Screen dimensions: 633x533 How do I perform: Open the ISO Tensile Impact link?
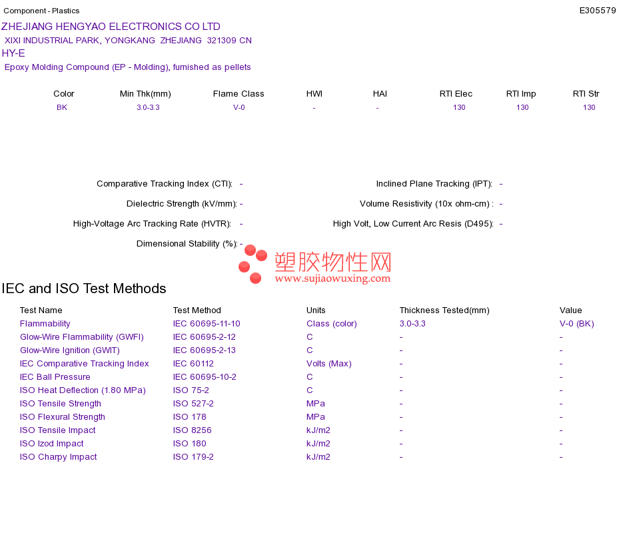pos(58,430)
